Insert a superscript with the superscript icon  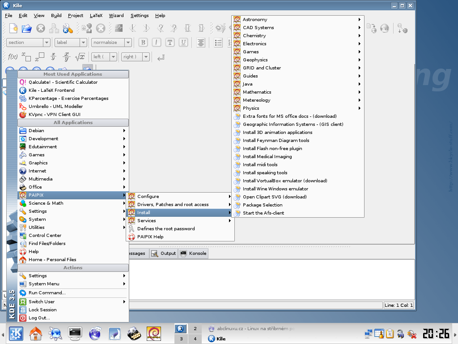(40, 57)
